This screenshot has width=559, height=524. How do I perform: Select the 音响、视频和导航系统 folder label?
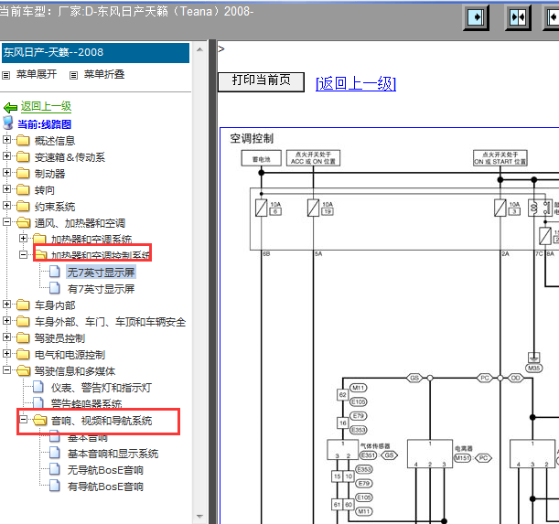click(x=102, y=421)
